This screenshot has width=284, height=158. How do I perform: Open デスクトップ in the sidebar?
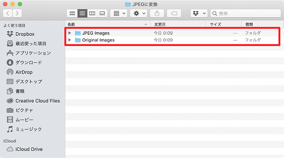[24, 82]
